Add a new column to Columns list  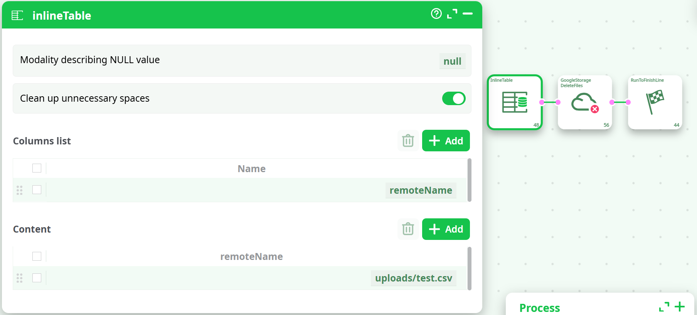(x=446, y=141)
